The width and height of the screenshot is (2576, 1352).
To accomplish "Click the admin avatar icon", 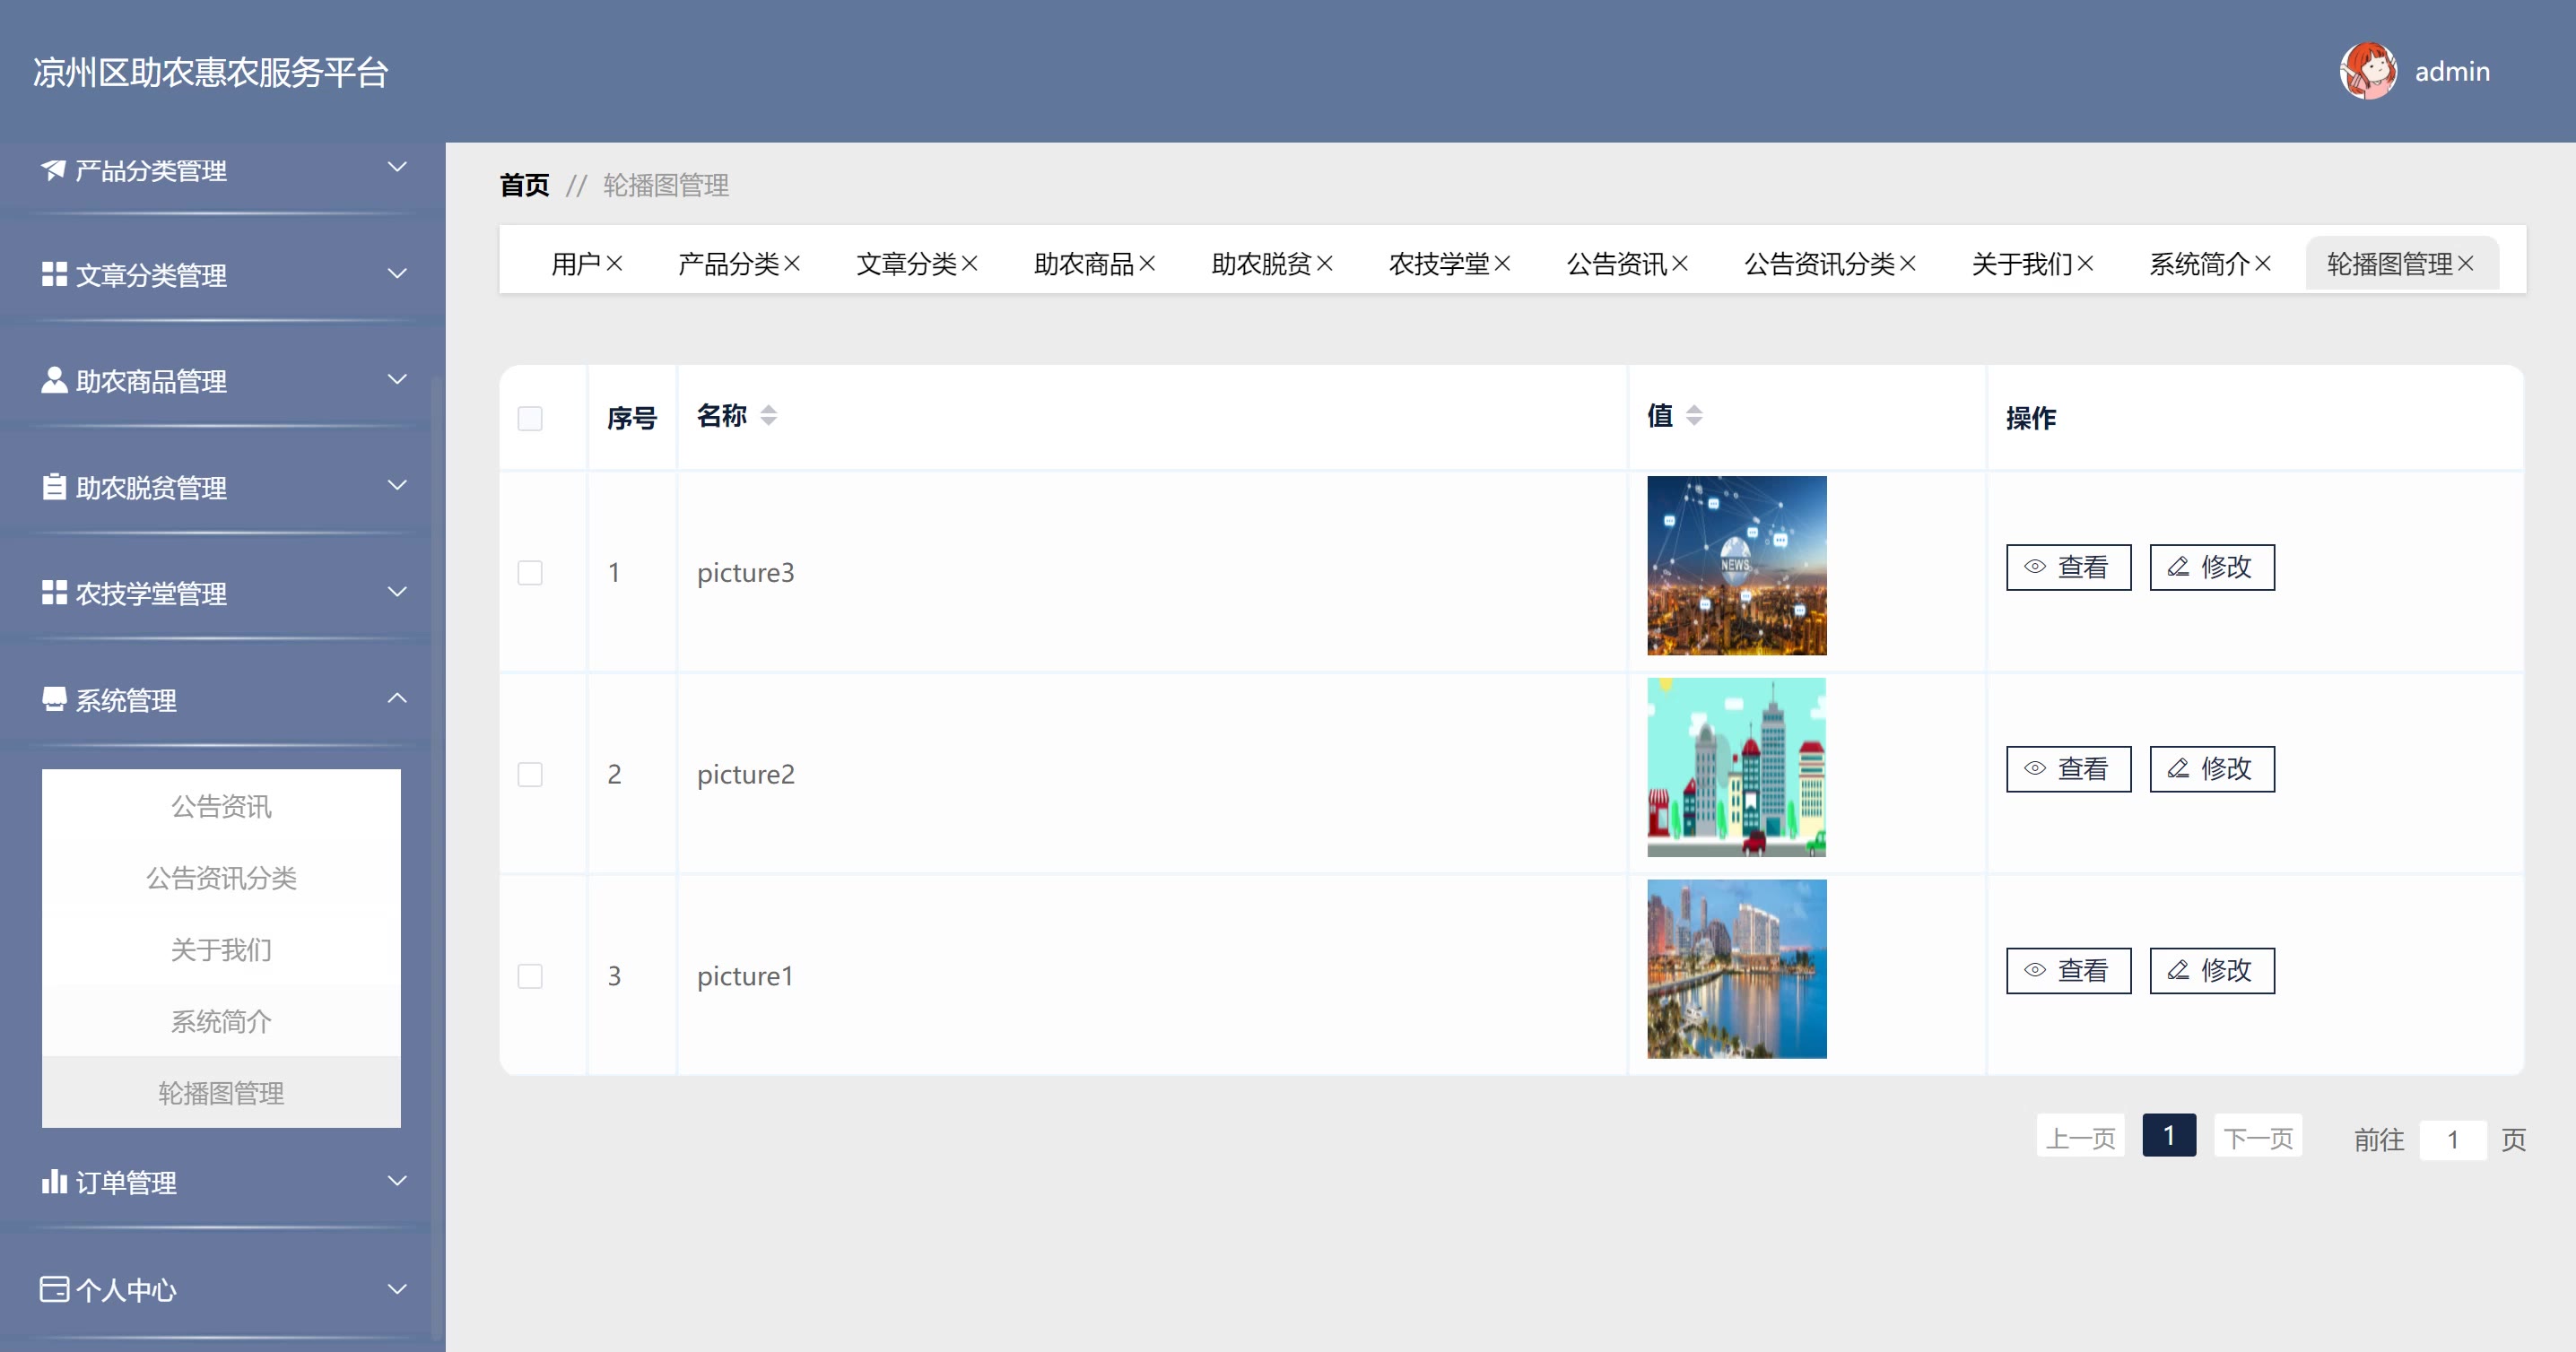I will tap(2367, 71).
